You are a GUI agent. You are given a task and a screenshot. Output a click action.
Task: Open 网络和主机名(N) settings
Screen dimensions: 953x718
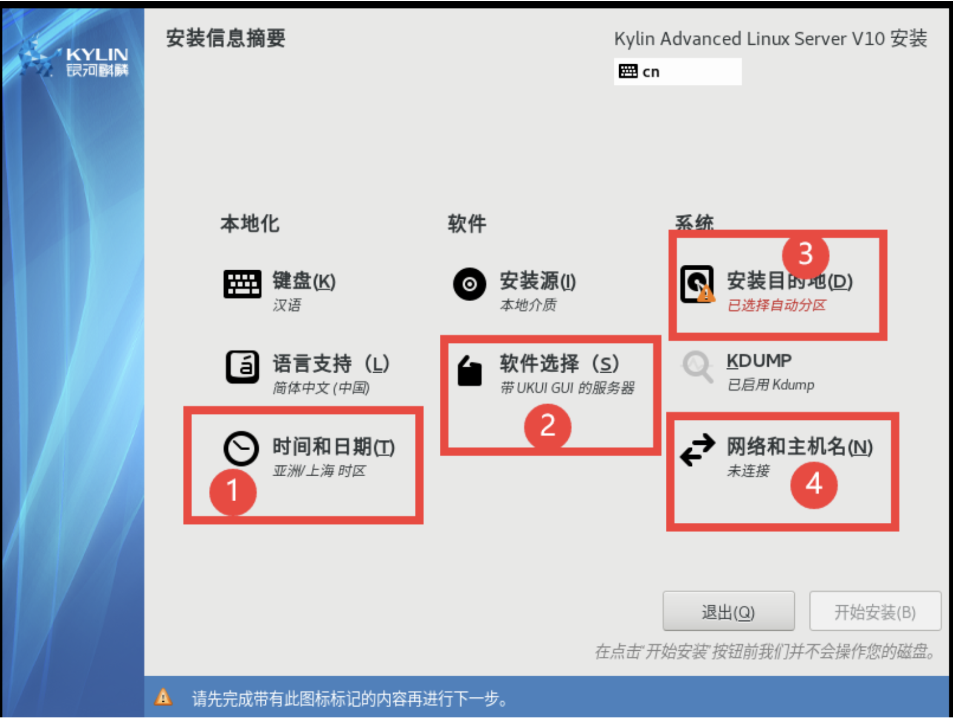(800, 447)
